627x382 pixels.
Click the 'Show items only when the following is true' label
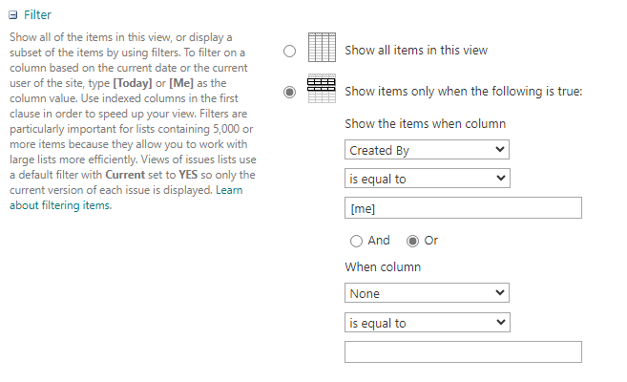(x=463, y=92)
